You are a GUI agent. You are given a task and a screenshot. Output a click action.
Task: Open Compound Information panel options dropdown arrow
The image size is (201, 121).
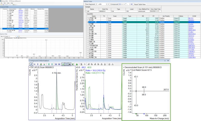click(x=165, y=61)
